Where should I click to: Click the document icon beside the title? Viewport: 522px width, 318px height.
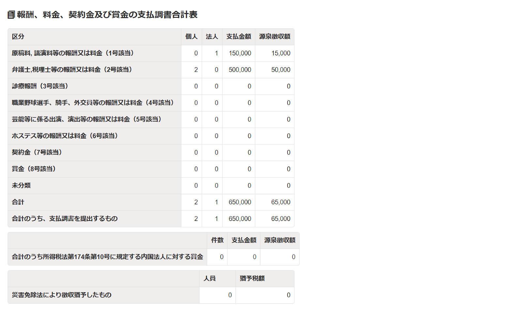pyautogui.click(x=11, y=15)
